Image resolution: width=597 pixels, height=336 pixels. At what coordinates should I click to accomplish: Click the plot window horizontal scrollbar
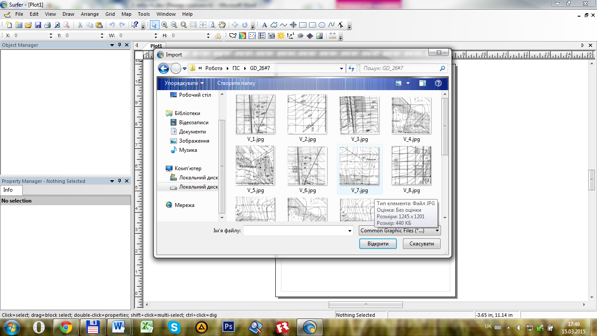click(x=365, y=304)
